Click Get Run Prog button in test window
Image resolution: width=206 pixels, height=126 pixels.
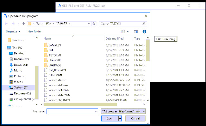166,39
